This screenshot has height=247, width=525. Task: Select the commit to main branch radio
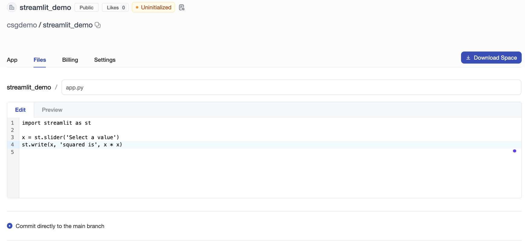[10, 226]
